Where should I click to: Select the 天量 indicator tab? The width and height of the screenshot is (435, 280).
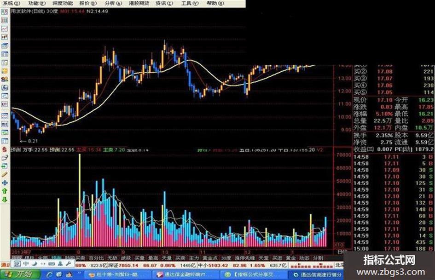coord(167,258)
